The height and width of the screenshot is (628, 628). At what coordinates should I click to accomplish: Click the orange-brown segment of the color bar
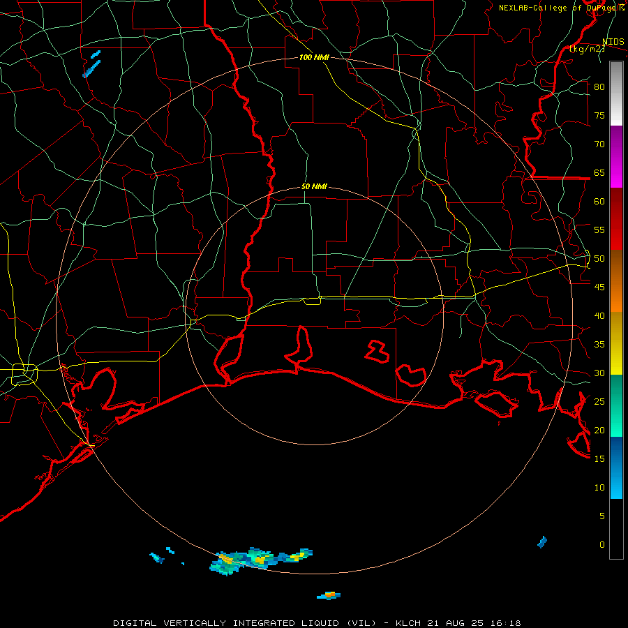[x=616, y=281]
